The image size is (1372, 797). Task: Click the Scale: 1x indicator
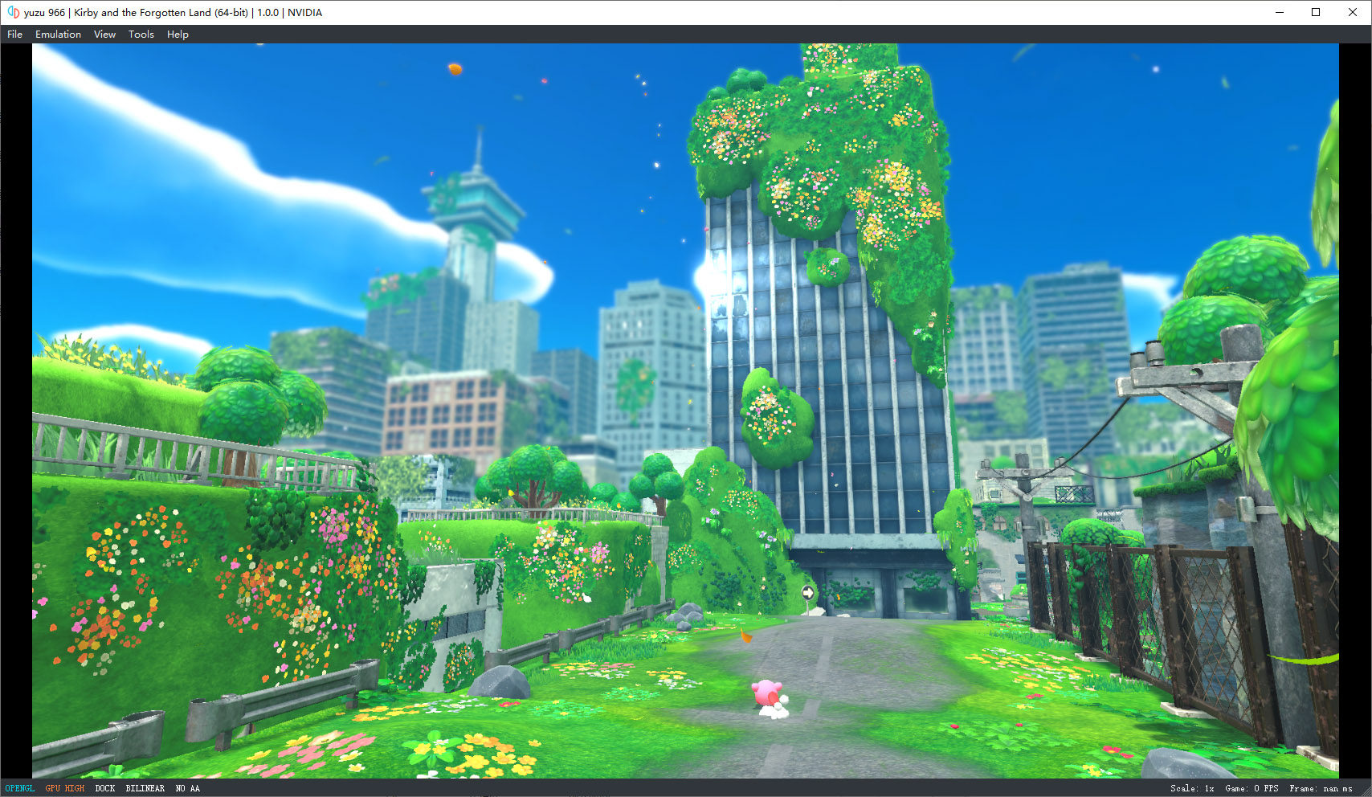[1192, 788]
